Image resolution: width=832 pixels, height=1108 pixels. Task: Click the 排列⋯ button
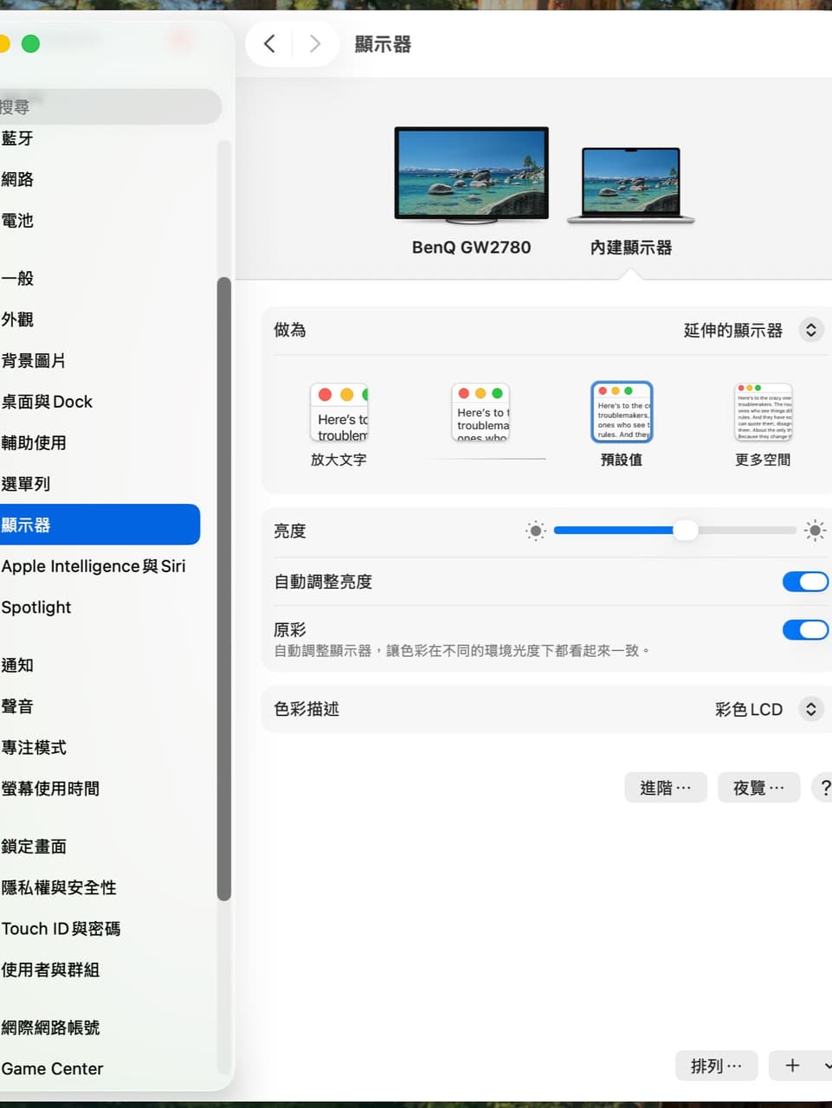pyautogui.click(x=716, y=1066)
